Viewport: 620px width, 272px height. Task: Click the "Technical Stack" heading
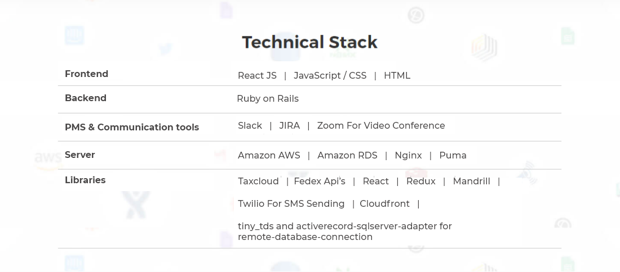pos(309,42)
